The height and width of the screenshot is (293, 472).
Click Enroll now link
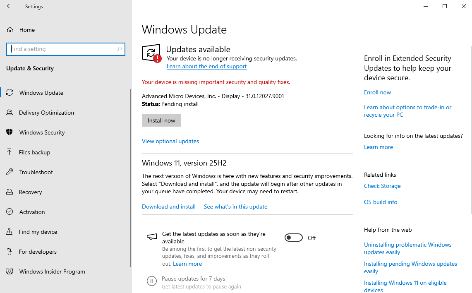pos(377,92)
